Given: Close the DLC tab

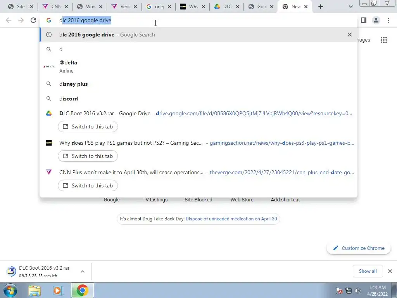Looking at the screenshot, I should pyautogui.click(x=238, y=7).
